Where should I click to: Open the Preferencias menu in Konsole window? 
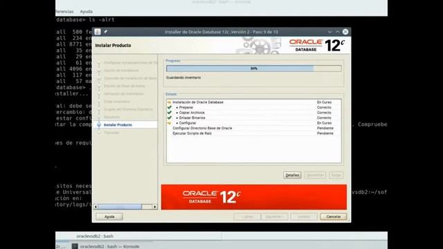click(x=64, y=12)
